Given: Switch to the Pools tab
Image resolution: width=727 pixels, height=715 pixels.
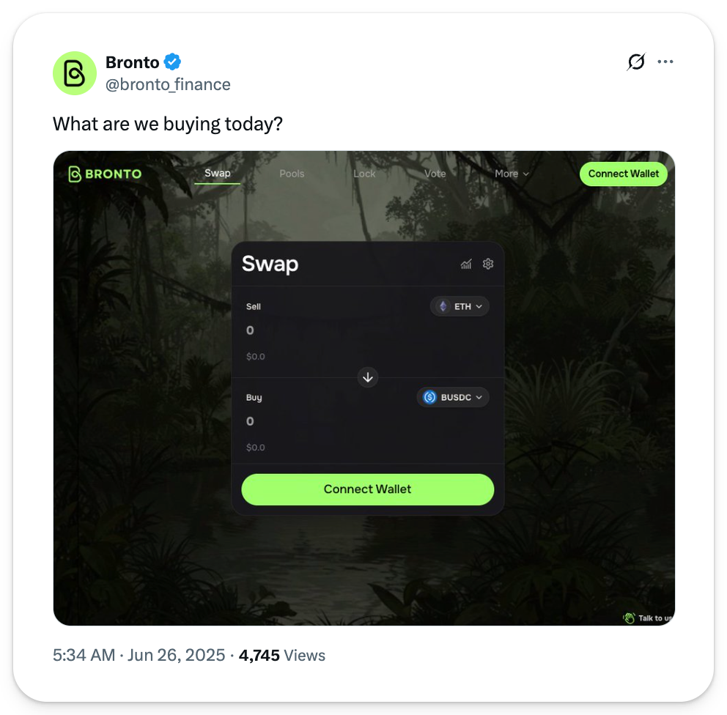Looking at the screenshot, I should click(x=292, y=174).
